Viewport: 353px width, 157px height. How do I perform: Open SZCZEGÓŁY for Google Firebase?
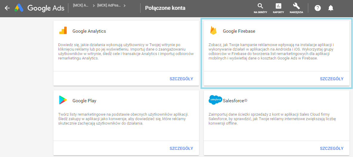pos(332,79)
